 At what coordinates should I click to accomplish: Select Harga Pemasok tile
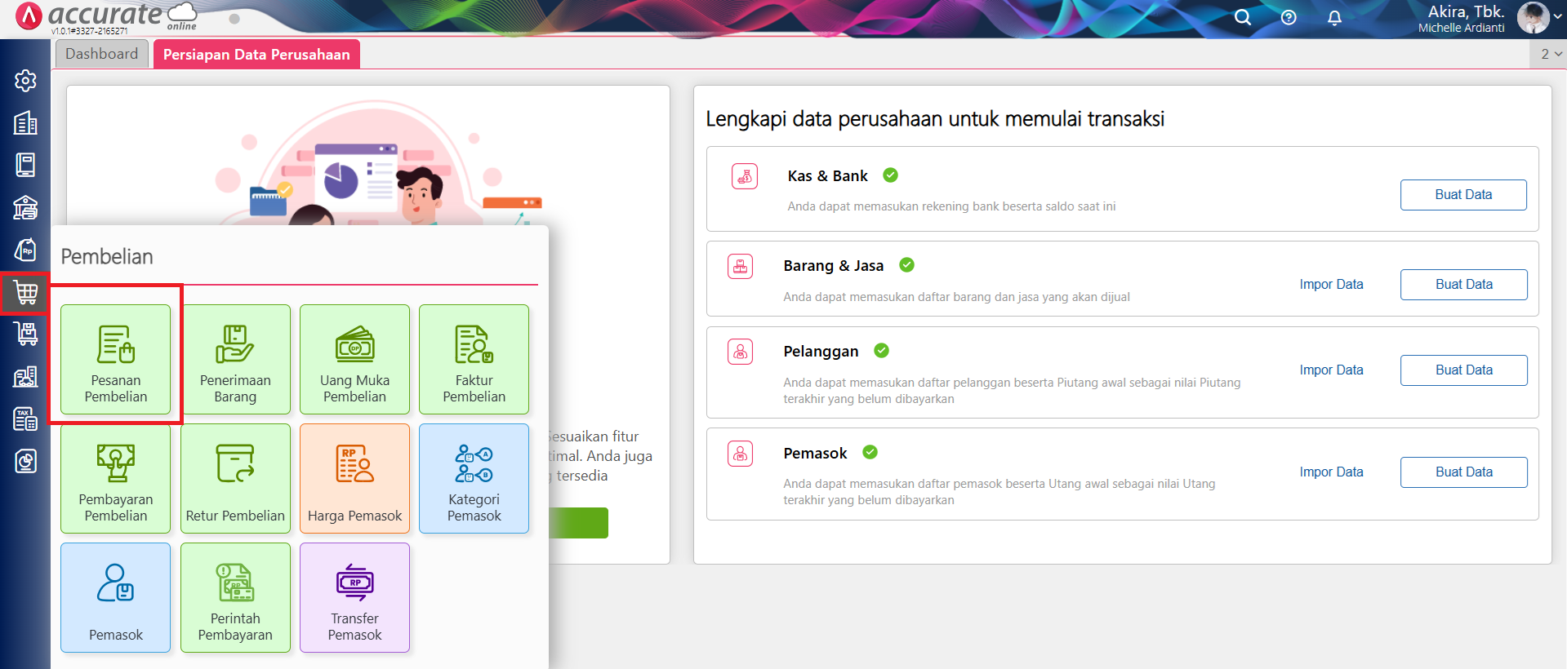(x=354, y=479)
